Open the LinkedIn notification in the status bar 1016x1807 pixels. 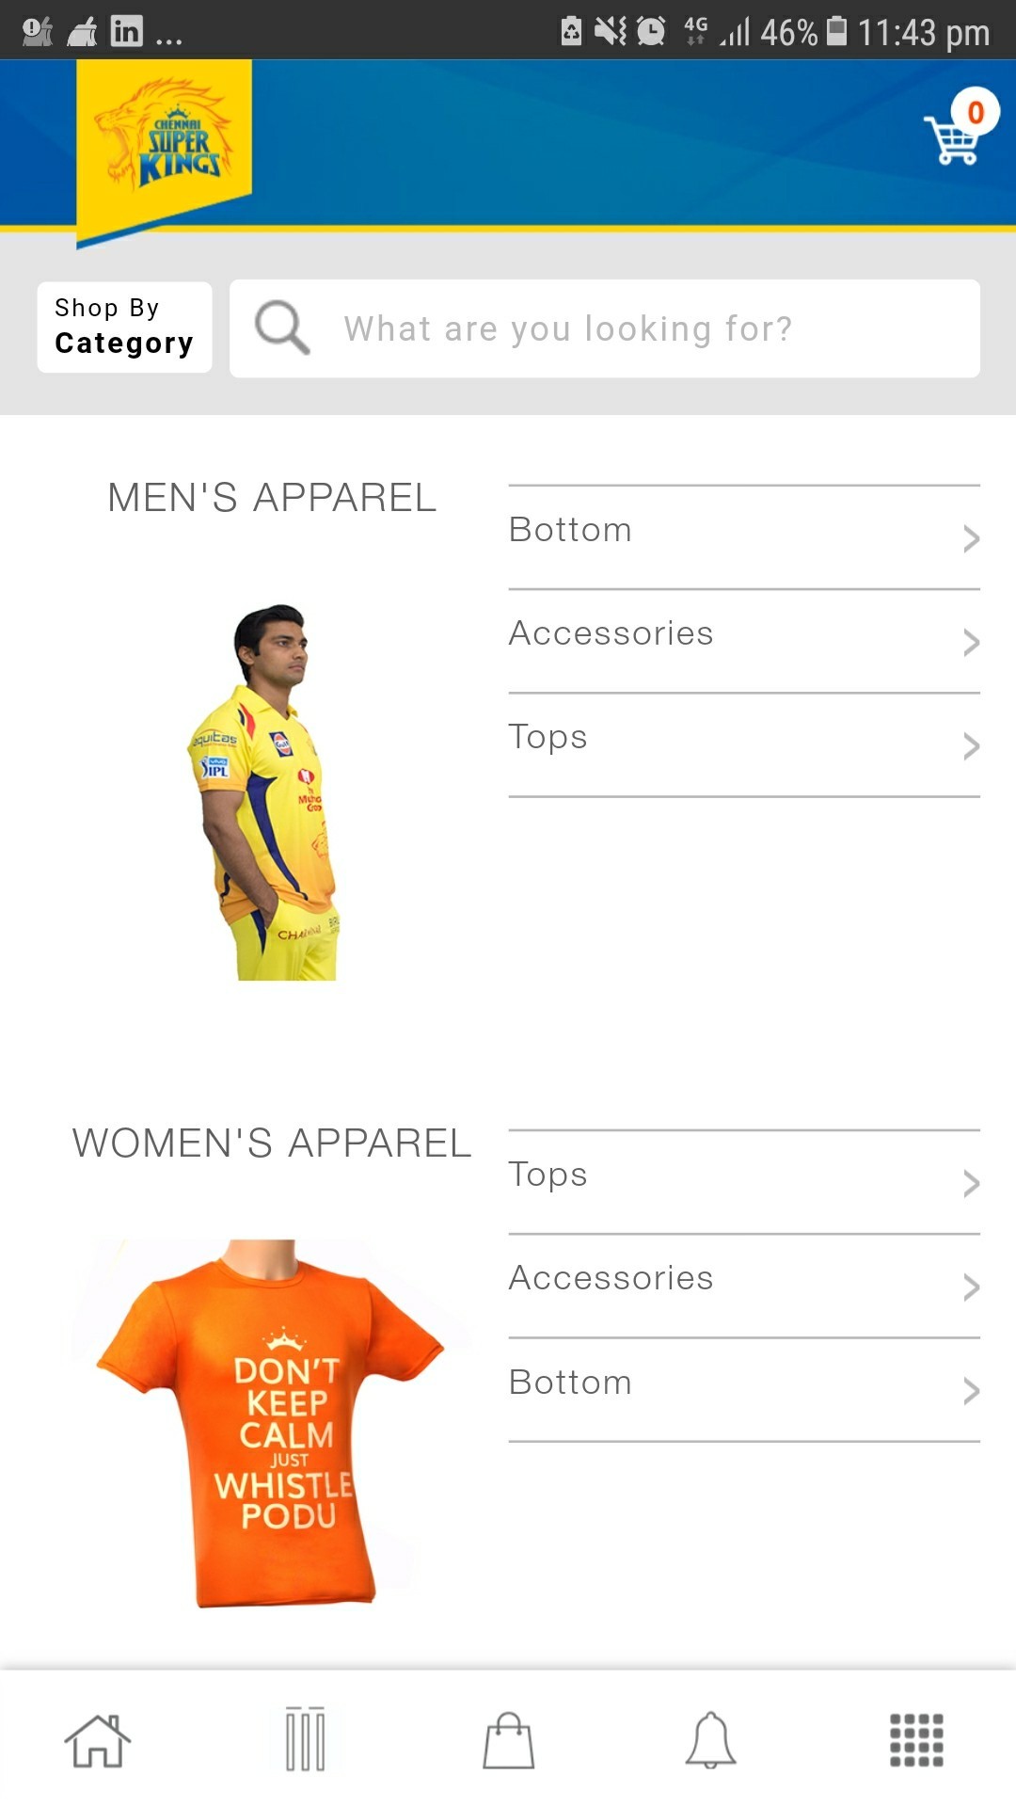point(127,32)
